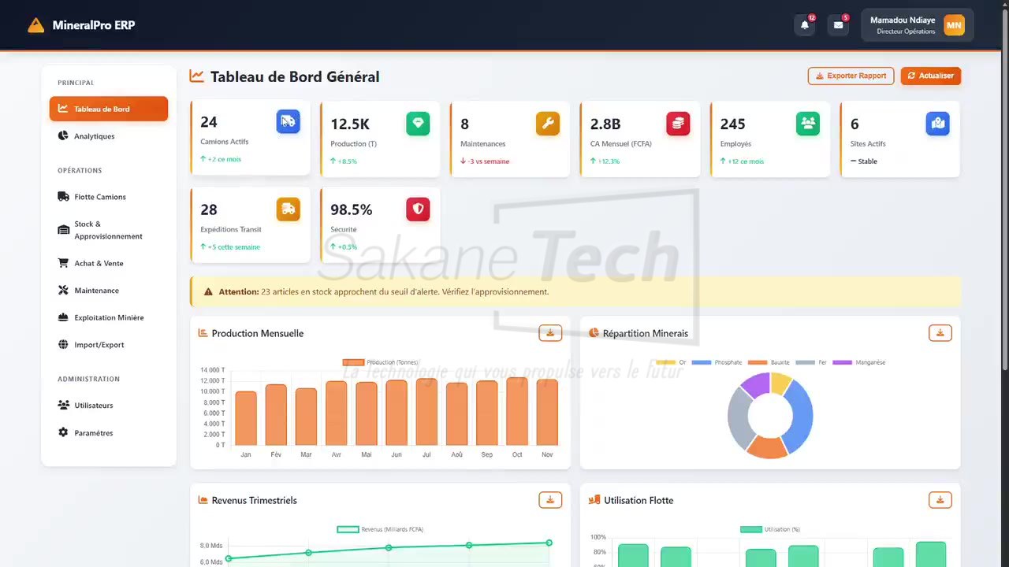Click the icon beside Utilisation Flotte title
Screen dimensions: 1009x567
594,500
